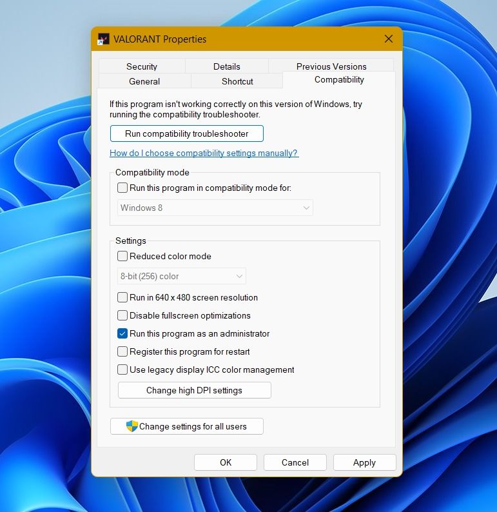Select the Compatibility tab
Screen dimensions: 497x512
(x=339, y=80)
